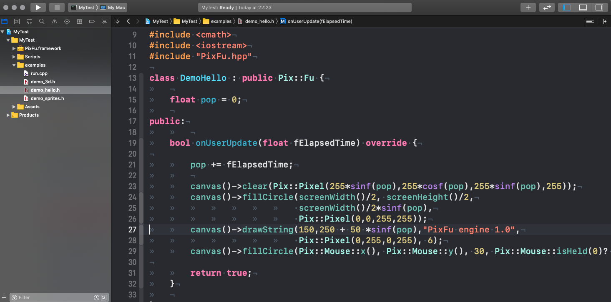Open the editor options lines menu
This screenshot has width=611, height=302.
[x=590, y=21]
